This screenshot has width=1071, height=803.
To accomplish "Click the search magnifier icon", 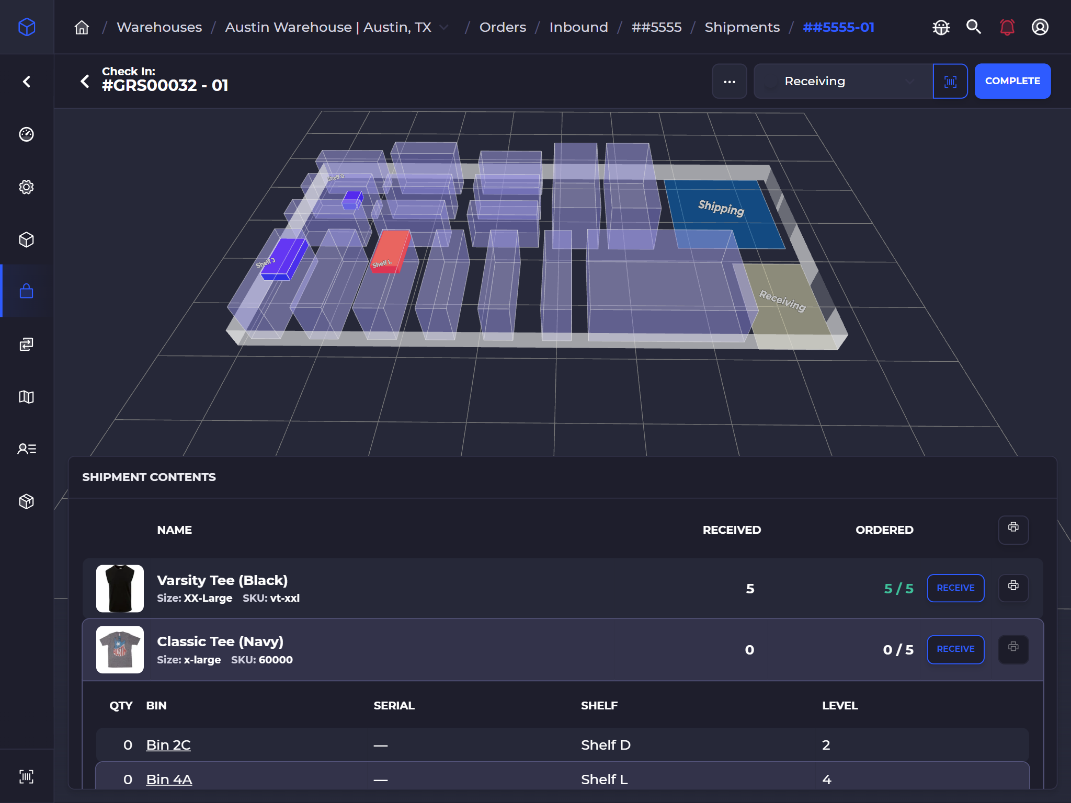I will point(973,27).
